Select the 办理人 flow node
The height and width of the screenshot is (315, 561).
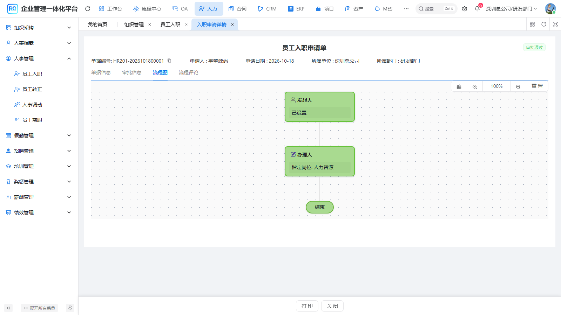click(320, 161)
